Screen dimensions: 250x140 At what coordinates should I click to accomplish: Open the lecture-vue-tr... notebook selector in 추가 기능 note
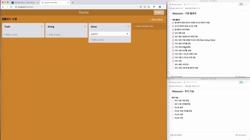pyautogui.click(x=175, y=82)
